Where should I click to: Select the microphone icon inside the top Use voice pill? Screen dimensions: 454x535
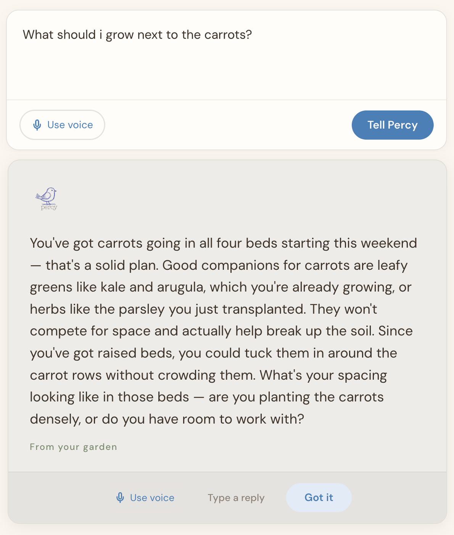[x=37, y=125]
